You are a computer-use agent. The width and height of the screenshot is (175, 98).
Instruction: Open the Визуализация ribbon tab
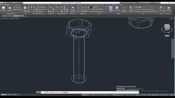pos(31,5)
